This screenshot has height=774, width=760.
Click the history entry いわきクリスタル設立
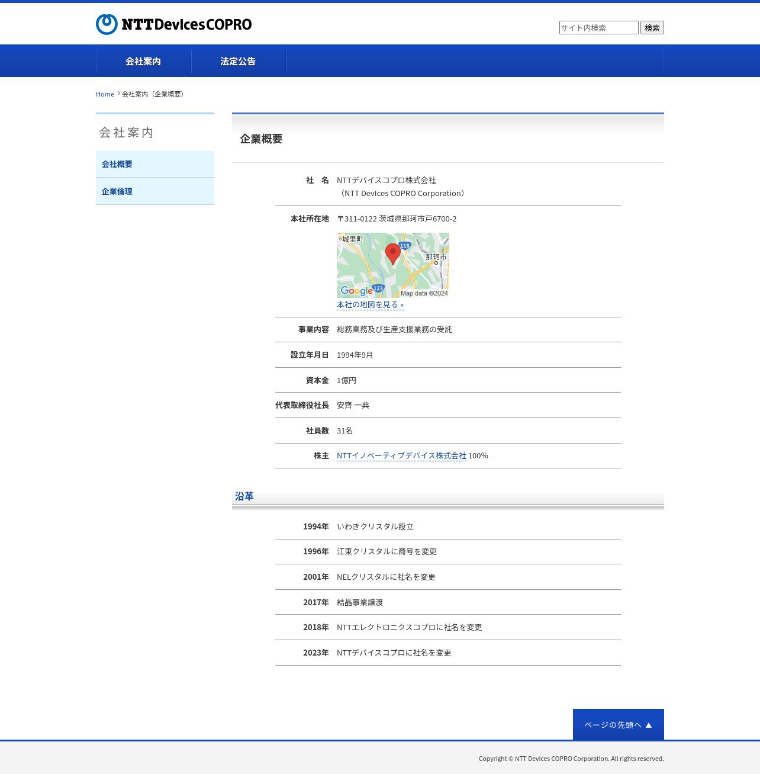(x=375, y=526)
